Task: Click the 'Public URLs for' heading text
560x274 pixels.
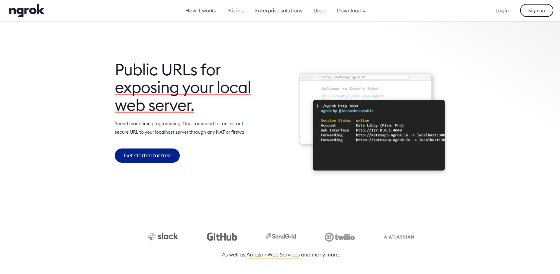Action: (168, 70)
